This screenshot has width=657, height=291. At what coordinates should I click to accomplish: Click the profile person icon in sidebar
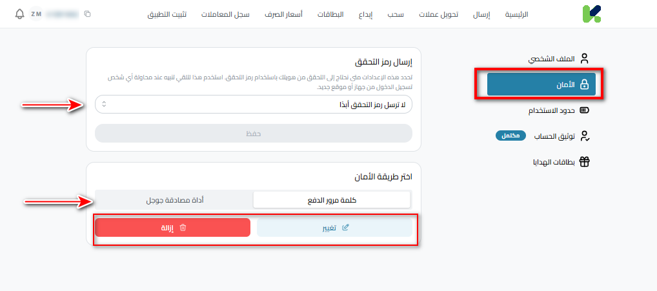pyautogui.click(x=585, y=59)
